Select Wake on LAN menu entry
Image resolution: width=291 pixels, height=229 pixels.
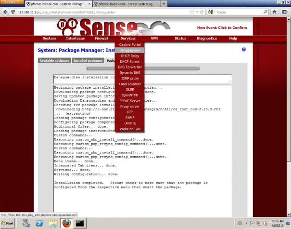click(x=130, y=129)
